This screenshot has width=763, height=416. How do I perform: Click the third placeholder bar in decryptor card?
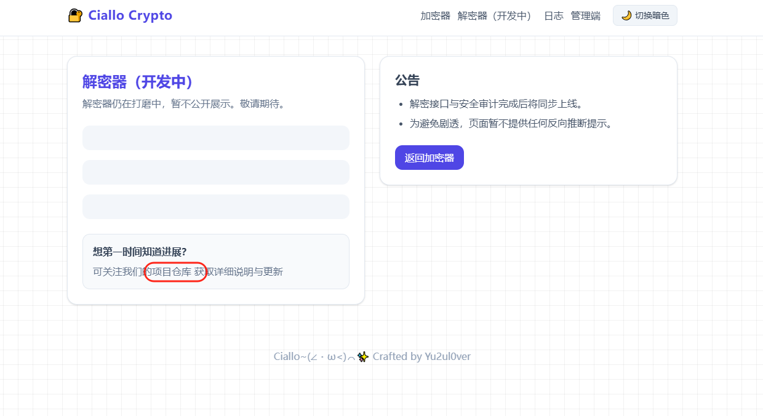coord(215,207)
